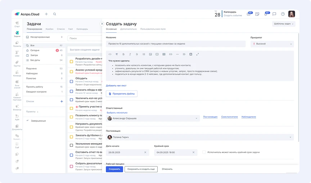Insert a video into the description
The image size is (311, 183).
[157, 54]
